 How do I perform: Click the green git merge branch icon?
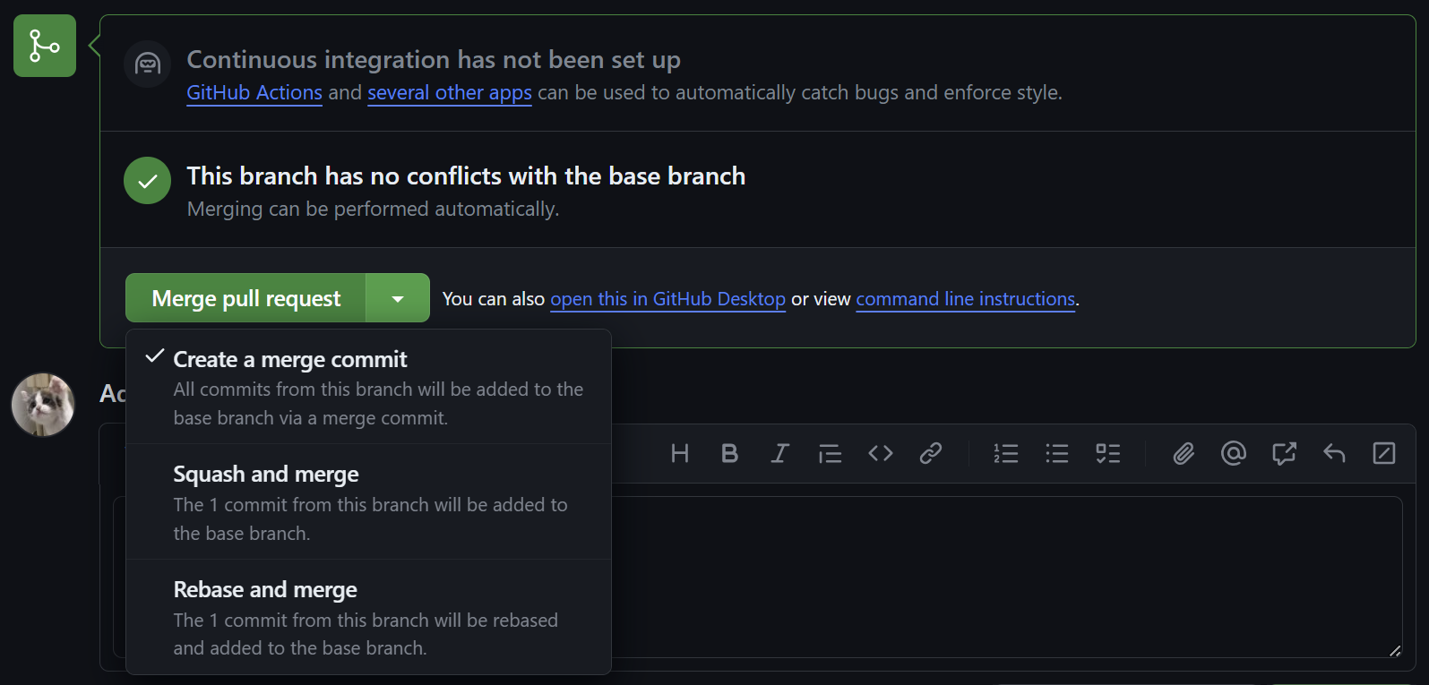[45, 46]
